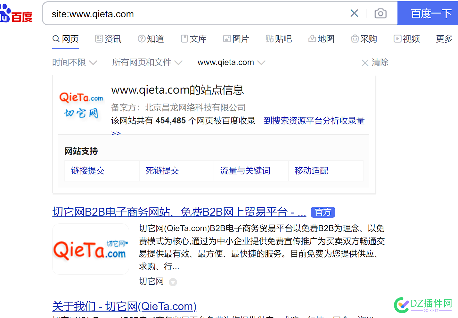The width and height of the screenshot is (458, 318).
Task: Open the 知道 tab
Action: [151, 39]
